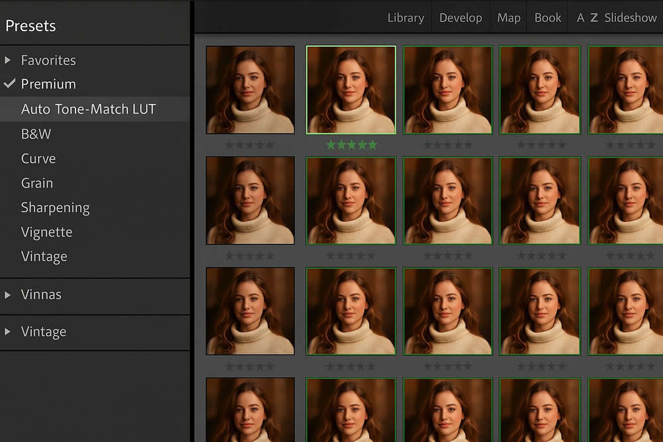This screenshot has width=663, height=442.
Task: Select the highlighted five-star portrait thumbnail
Action: (x=351, y=89)
